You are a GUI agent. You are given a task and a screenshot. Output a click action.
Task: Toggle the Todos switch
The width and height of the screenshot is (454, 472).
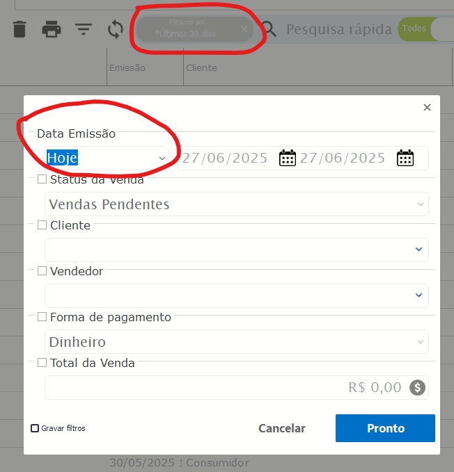click(x=425, y=29)
